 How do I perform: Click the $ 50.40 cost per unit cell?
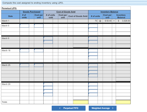click(x=107, y=21)
